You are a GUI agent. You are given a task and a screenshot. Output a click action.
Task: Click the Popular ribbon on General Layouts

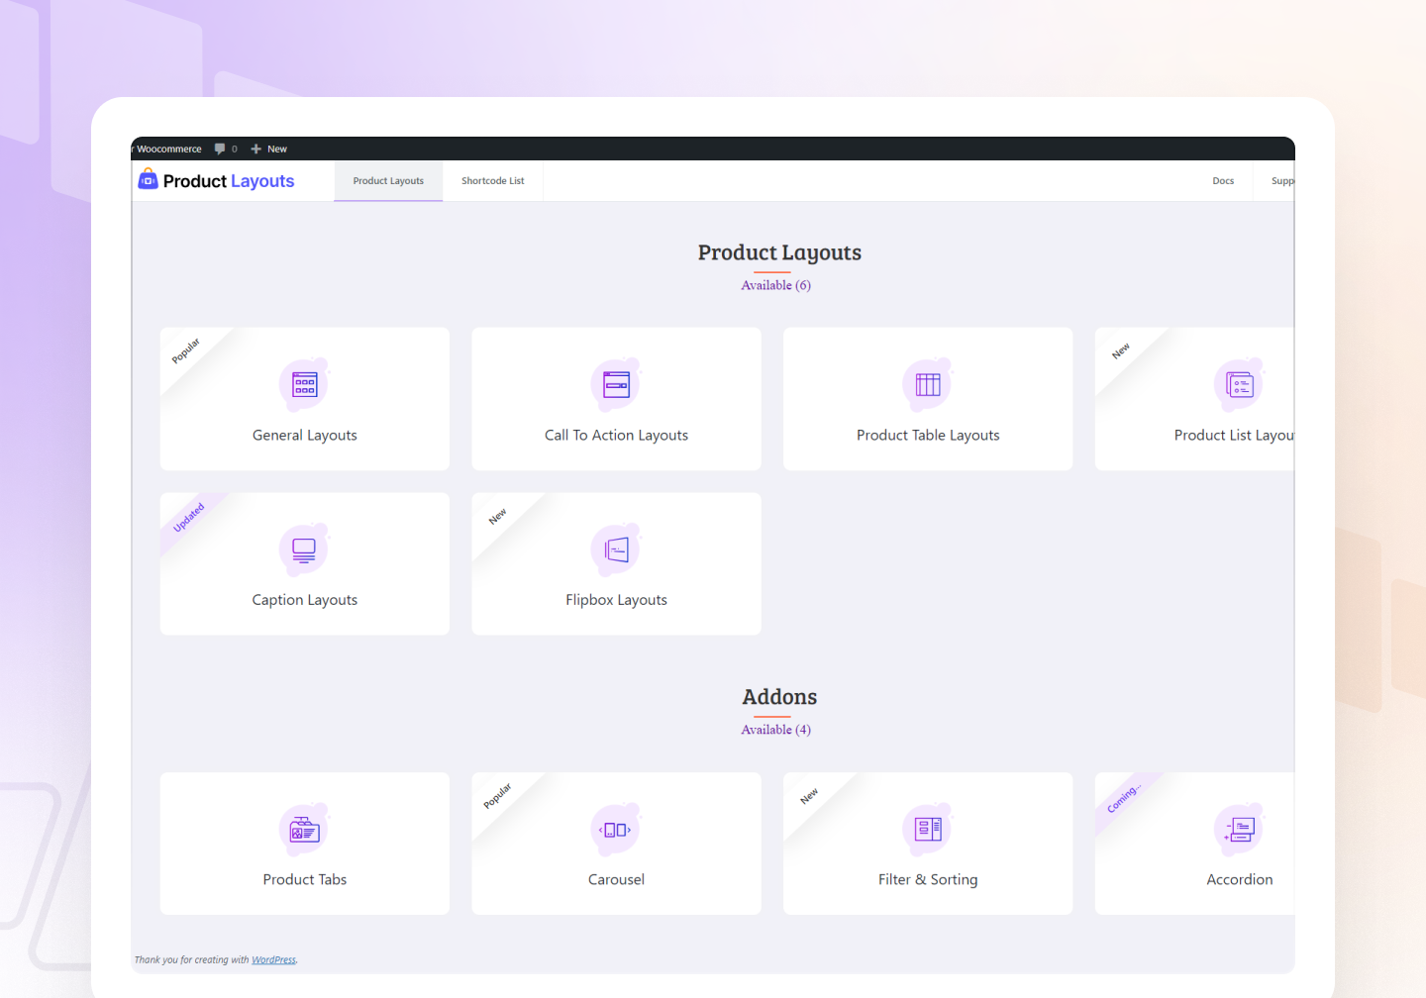(x=185, y=350)
